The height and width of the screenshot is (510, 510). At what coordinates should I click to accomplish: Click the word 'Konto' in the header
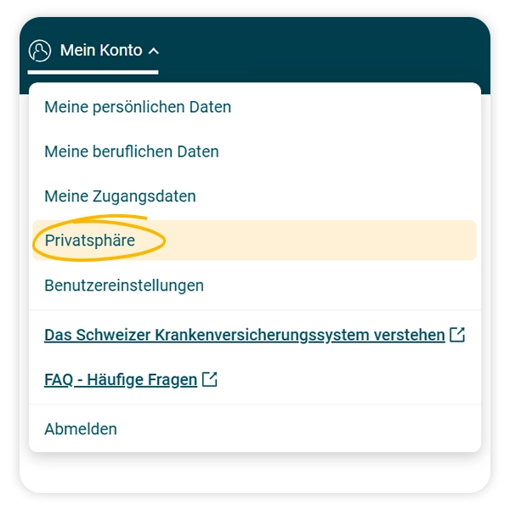(121, 51)
